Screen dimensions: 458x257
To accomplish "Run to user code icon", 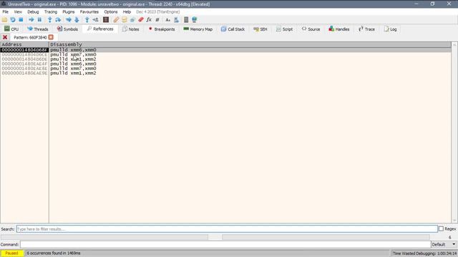I will 95,20.
